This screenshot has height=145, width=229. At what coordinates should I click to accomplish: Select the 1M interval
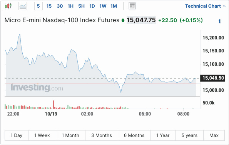[114, 6]
